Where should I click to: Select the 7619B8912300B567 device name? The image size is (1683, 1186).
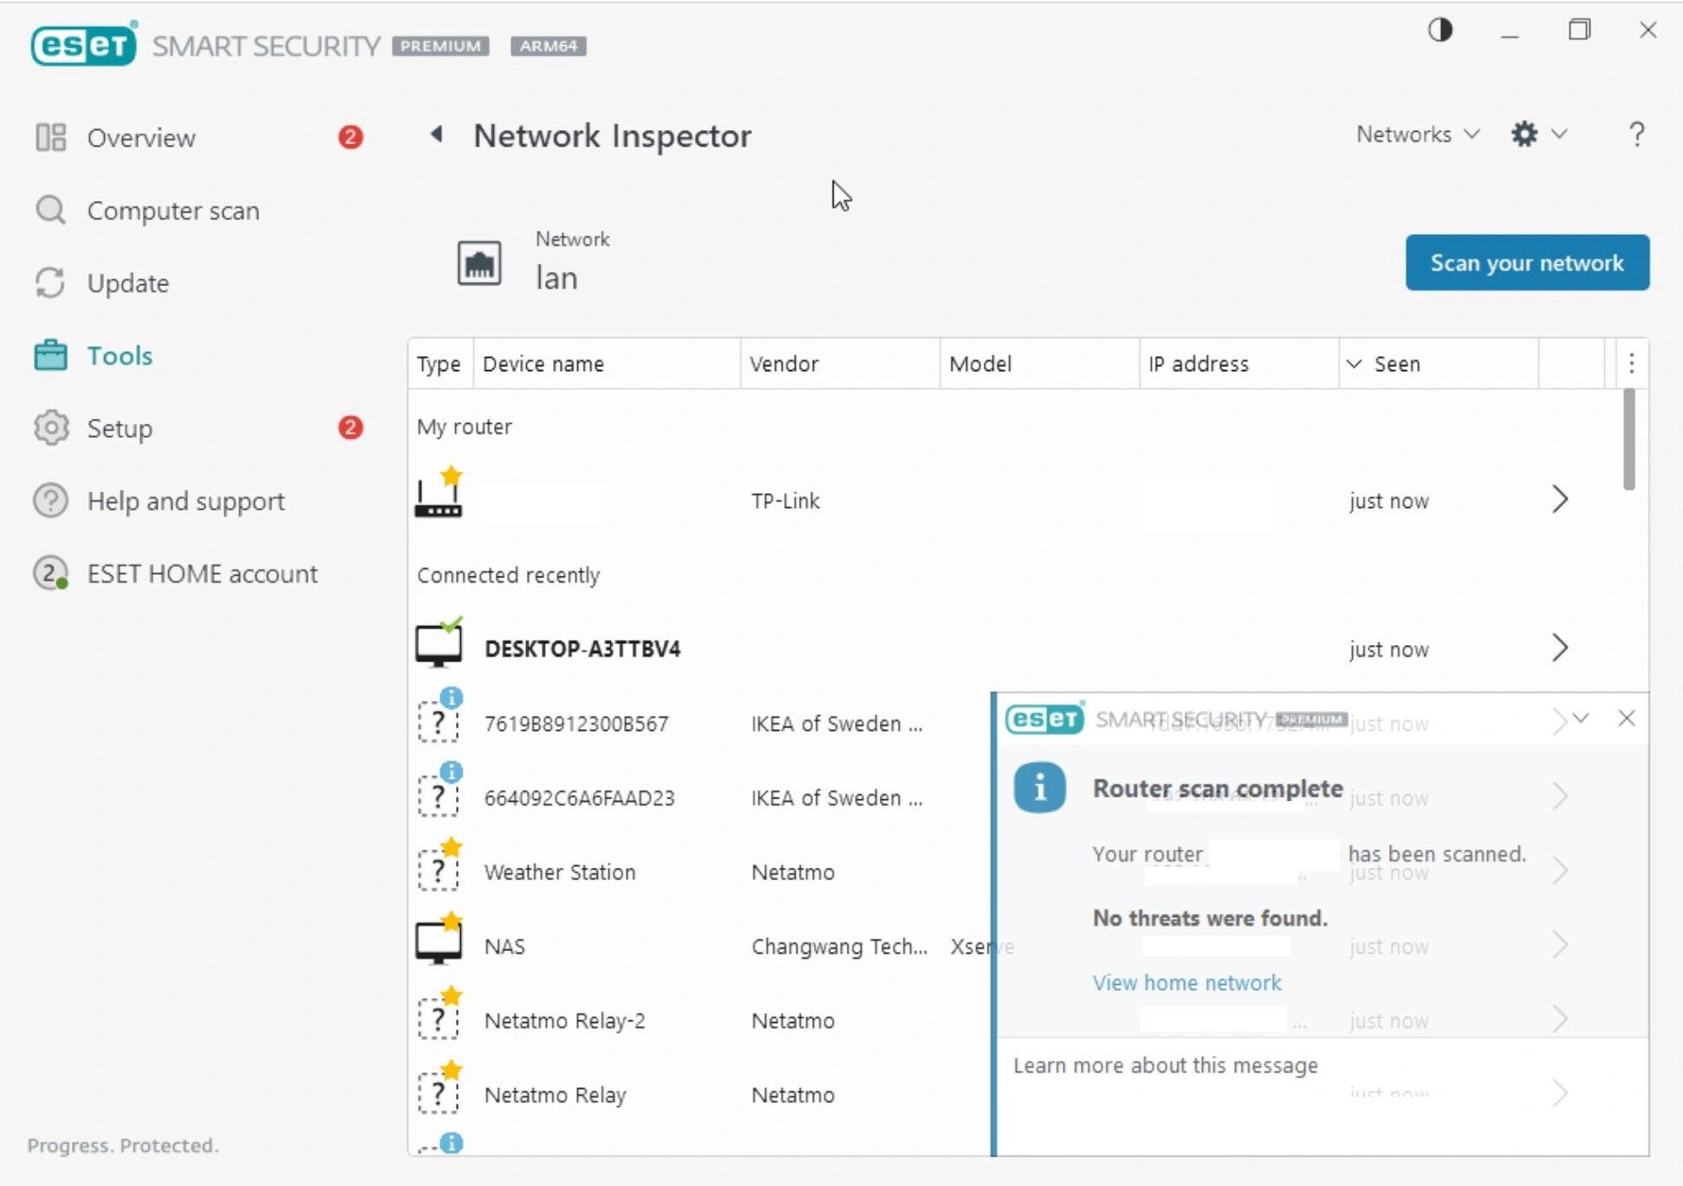tap(576, 723)
